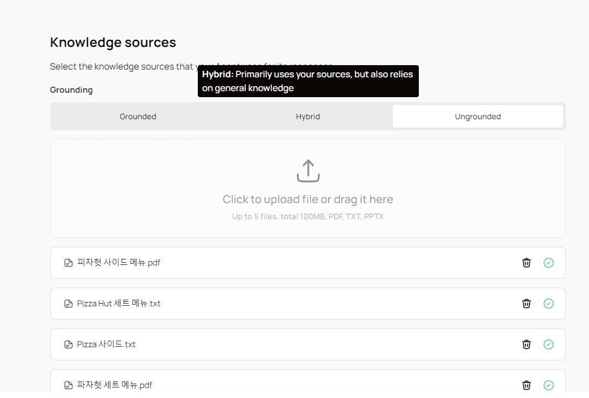This screenshot has height=398, width=589.
Task: Click green checkmark for 파자헛 세트 메뉴.pdf
Action: [549, 385]
